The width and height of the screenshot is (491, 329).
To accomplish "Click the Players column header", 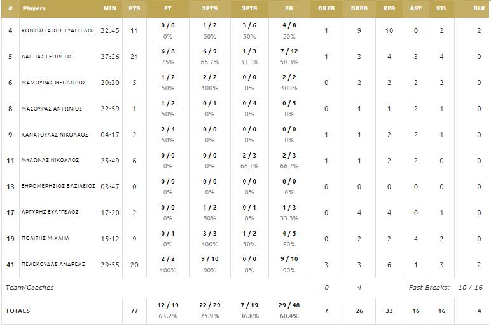I will click(x=34, y=8).
